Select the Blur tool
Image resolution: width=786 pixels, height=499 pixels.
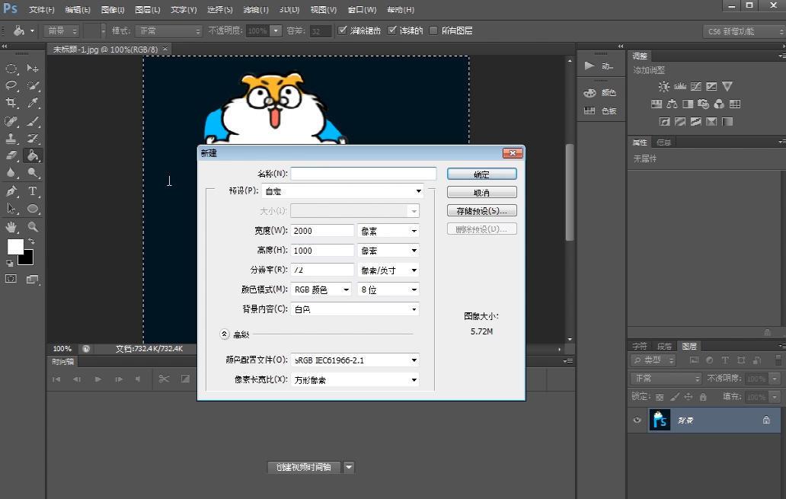click(11, 174)
